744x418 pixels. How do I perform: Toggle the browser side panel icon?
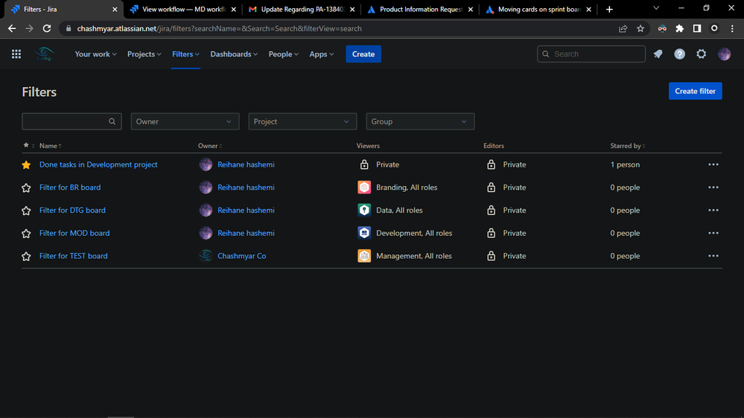[697, 28]
